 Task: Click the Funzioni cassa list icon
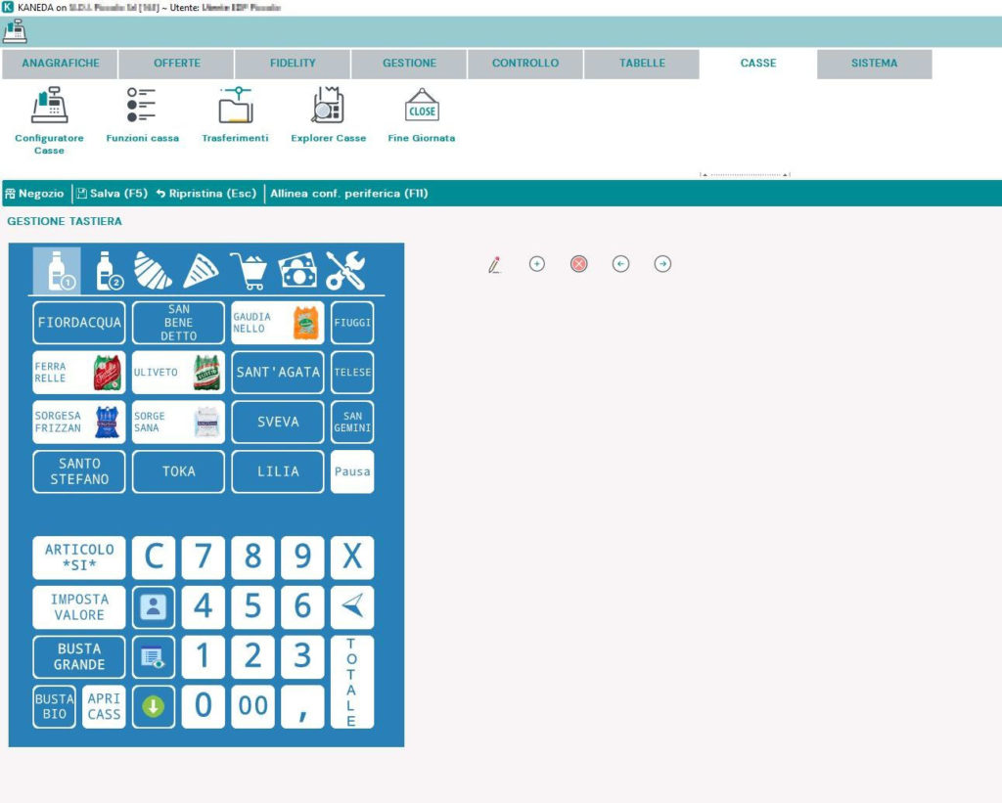[x=142, y=106]
